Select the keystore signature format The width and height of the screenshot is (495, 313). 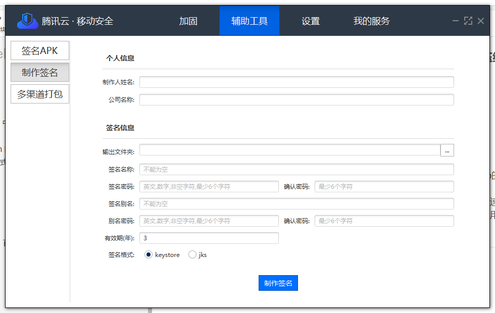click(148, 254)
